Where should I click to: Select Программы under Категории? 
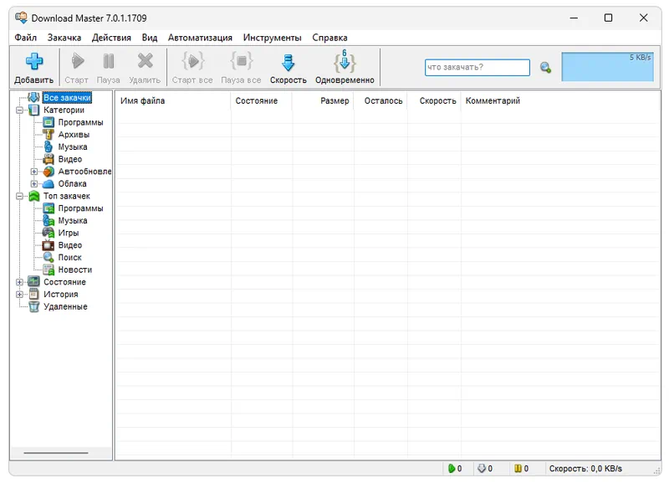[80, 122]
